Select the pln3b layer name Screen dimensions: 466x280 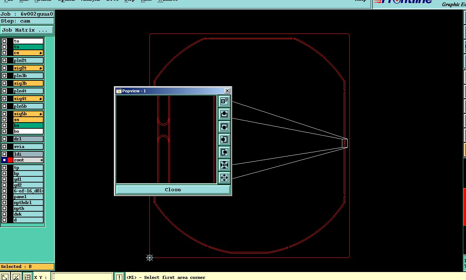click(x=28, y=76)
